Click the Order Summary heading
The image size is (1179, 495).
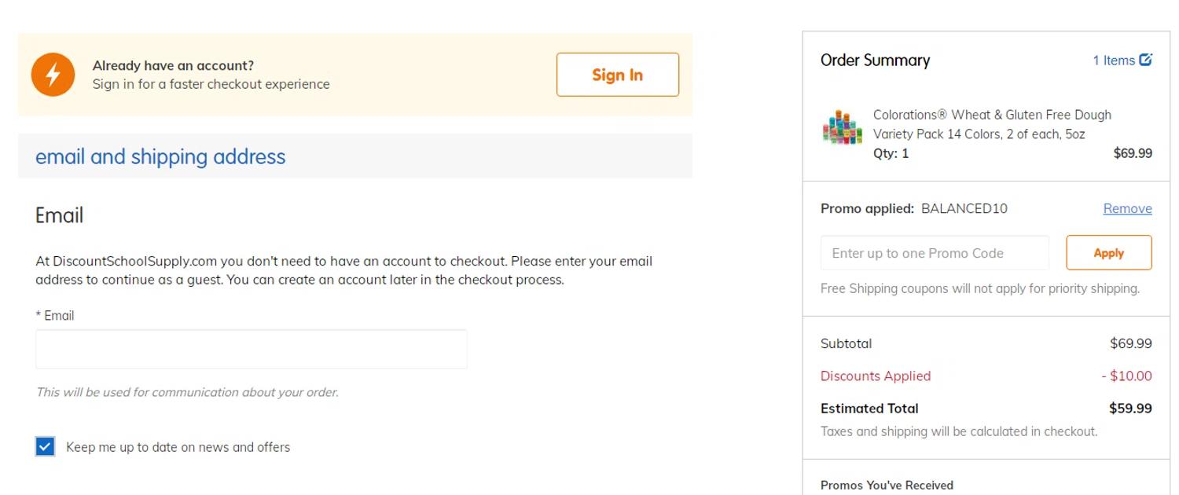(875, 60)
